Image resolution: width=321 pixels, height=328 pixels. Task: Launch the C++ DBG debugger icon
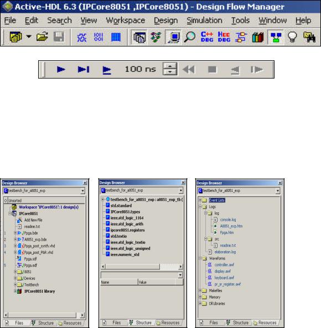(x=207, y=37)
